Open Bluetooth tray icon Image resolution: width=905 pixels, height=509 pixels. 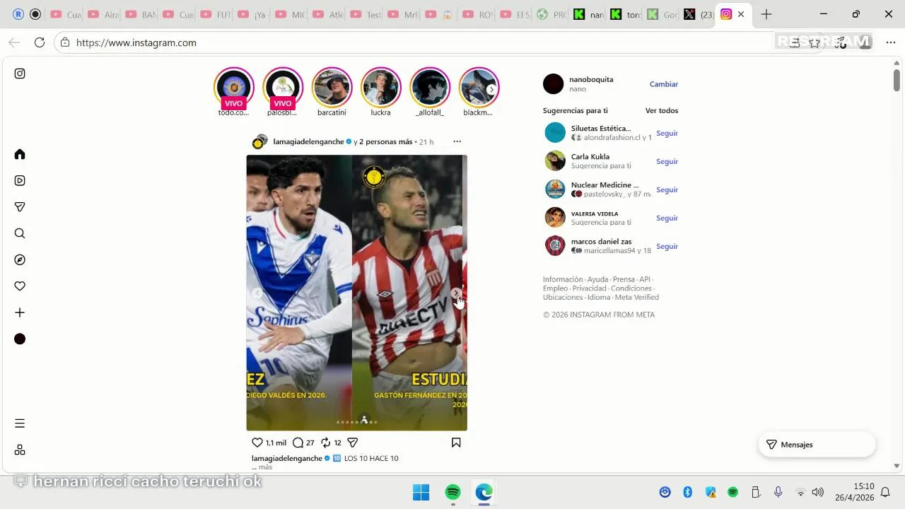point(687,492)
